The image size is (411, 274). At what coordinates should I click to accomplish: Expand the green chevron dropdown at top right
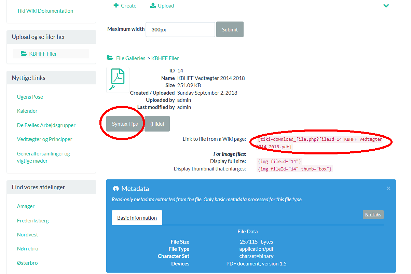tap(386, 6)
